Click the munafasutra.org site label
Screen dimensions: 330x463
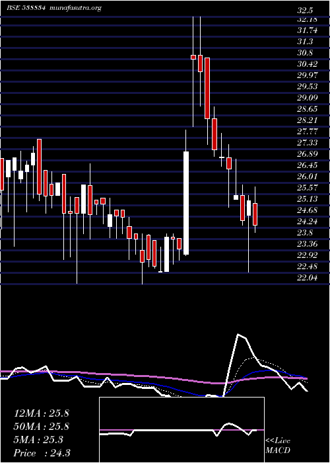(x=76, y=8)
